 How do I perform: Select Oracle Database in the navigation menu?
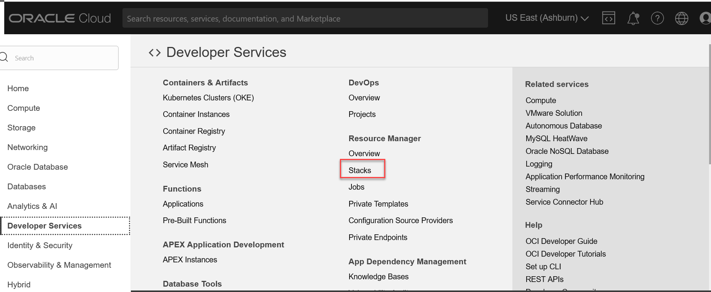[37, 167]
